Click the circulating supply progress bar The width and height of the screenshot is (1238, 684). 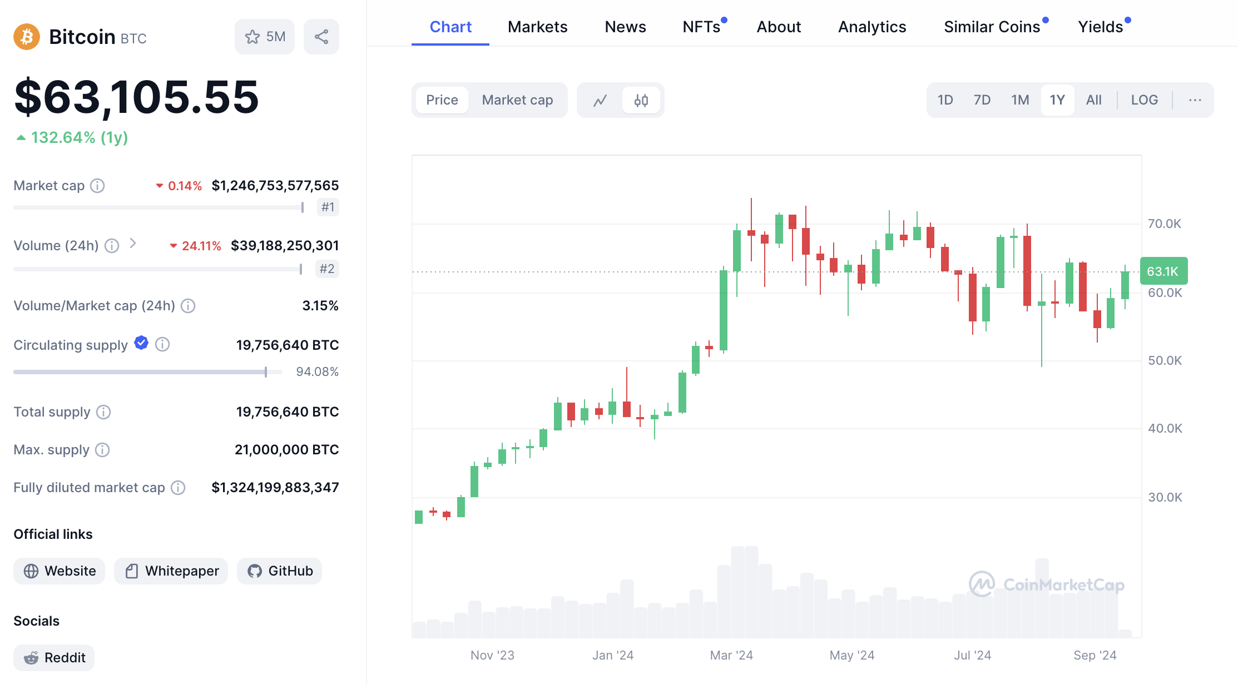click(x=148, y=372)
